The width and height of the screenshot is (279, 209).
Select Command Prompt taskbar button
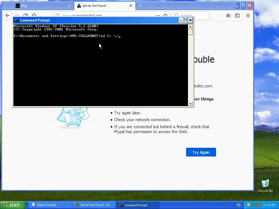point(138,205)
